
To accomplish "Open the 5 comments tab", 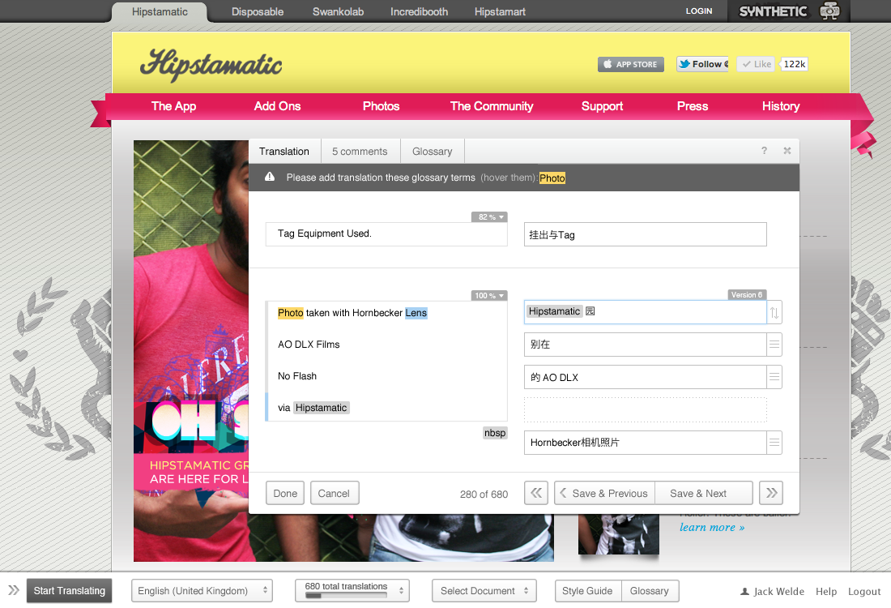I will coord(360,152).
